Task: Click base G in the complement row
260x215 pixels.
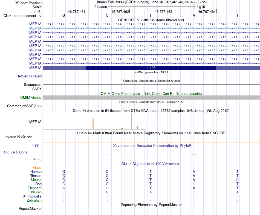Action: [x=64, y=15]
